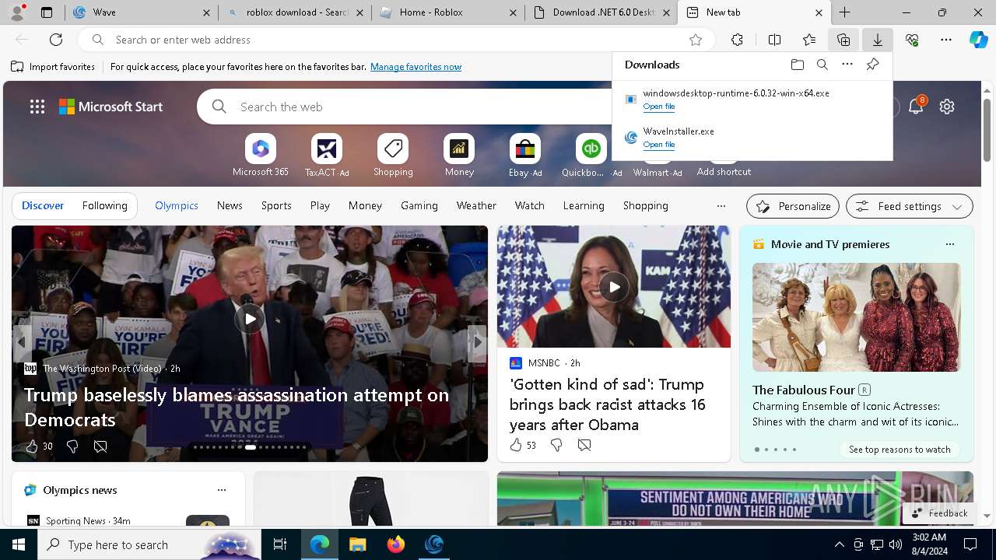Go to previous carousel story arrow
The image size is (996, 560).
[22, 341]
